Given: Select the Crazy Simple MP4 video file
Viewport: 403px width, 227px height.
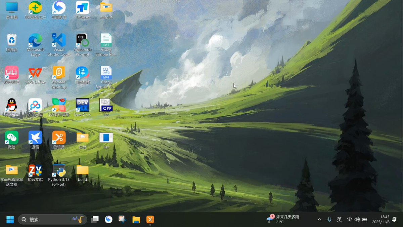Looking at the screenshot, I should coord(106,77).
